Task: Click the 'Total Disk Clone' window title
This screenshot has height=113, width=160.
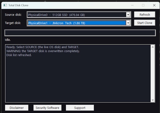Action: (x=18, y=5)
